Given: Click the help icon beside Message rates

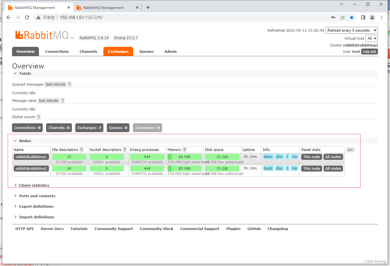Looking at the screenshot, I should point(63,100).
